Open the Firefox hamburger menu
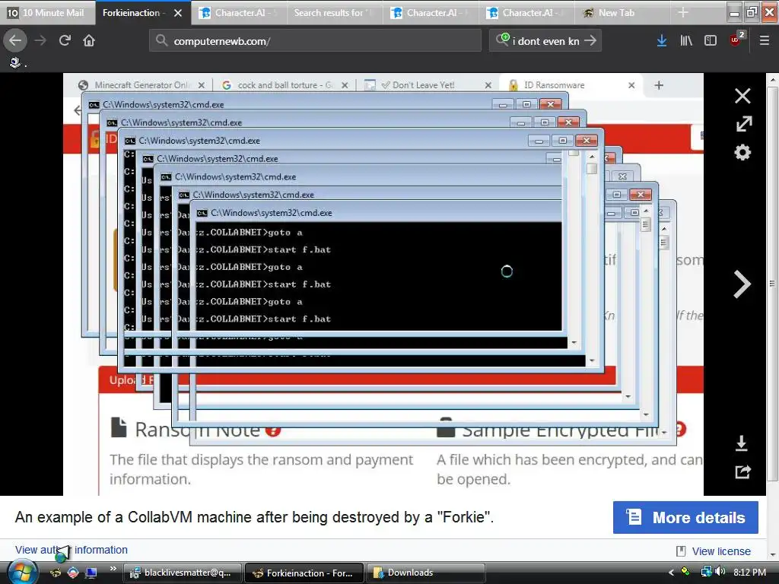The image size is (779, 584). (764, 41)
